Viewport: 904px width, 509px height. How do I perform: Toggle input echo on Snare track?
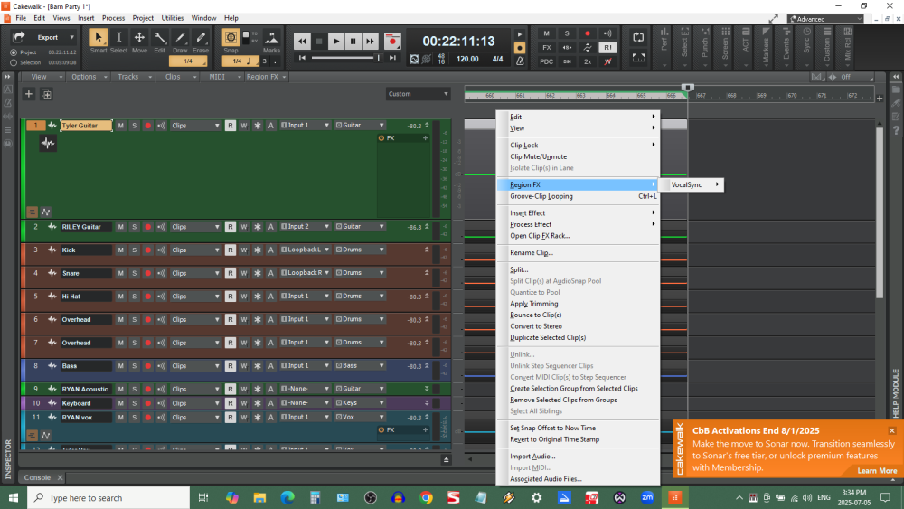point(162,273)
